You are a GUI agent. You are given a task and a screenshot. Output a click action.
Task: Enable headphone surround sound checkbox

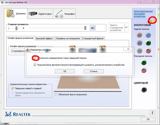(x=56, y=94)
